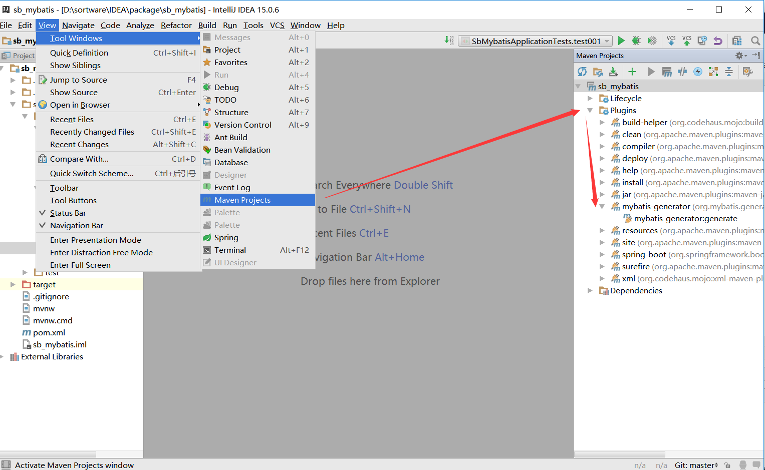
Task: Uncheck Navigation Bar in View menu
Action: [118, 225]
